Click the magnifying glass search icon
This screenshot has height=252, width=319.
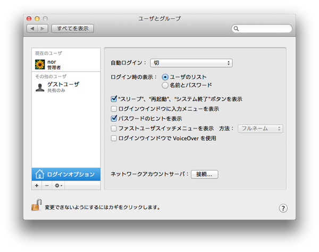[236, 29]
